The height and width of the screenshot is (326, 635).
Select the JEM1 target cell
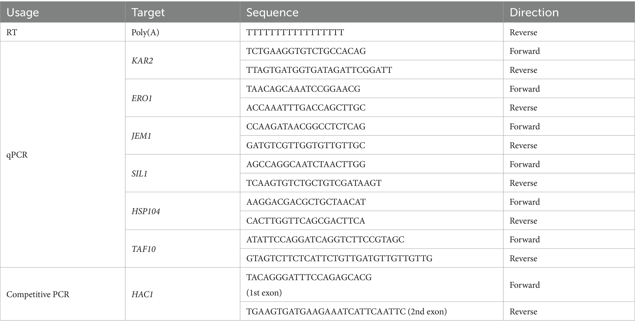click(x=182, y=136)
